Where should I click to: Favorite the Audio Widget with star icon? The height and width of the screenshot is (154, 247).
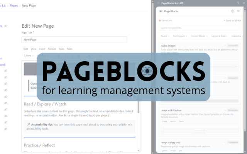[x=225, y=46]
